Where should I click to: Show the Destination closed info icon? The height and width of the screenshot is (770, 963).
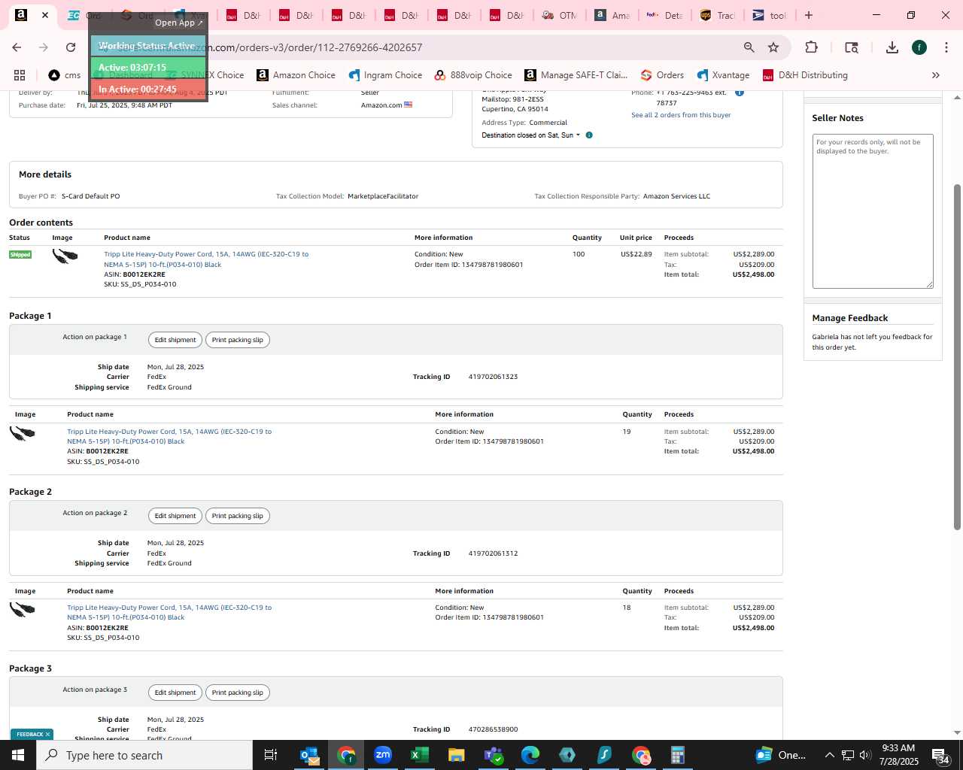[x=589, y=135]
